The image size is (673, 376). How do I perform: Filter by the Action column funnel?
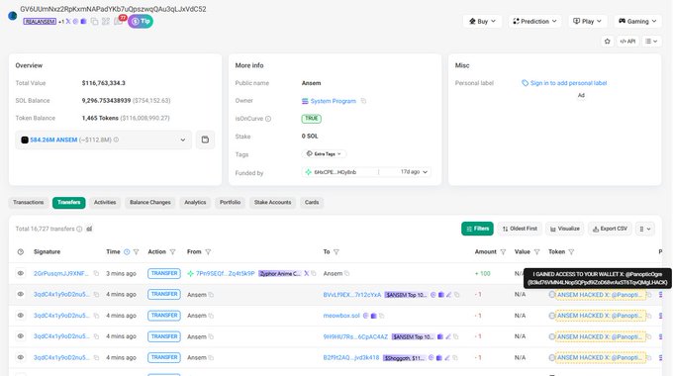[172, 252]
